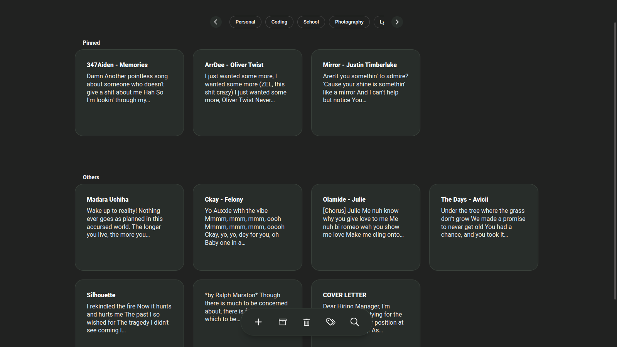Open The Days - Avicii note
Screen dimensions: 617x347
[x=484, y=227]
